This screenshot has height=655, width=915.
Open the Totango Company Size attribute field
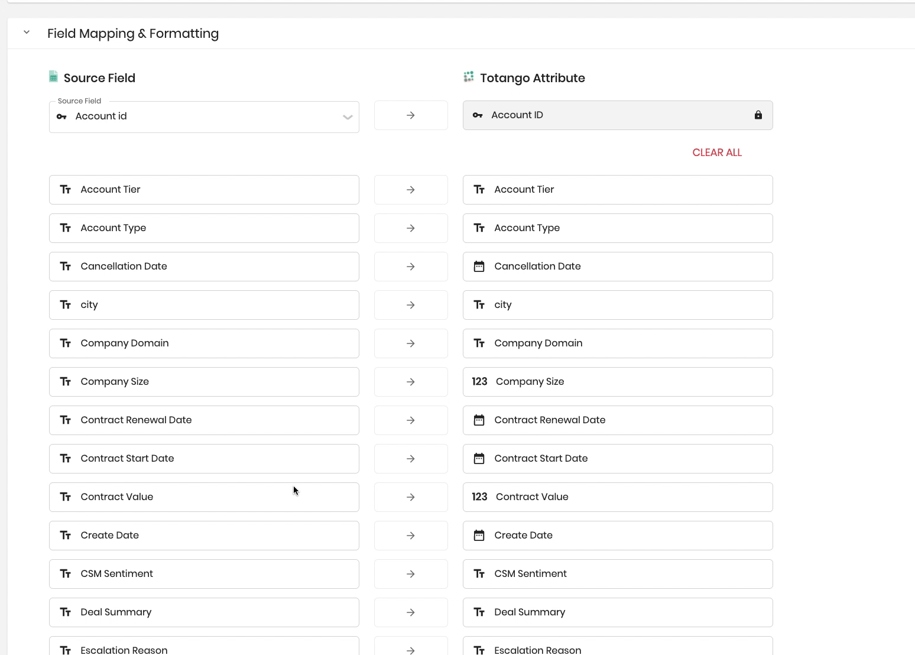[x=618, y=382]
